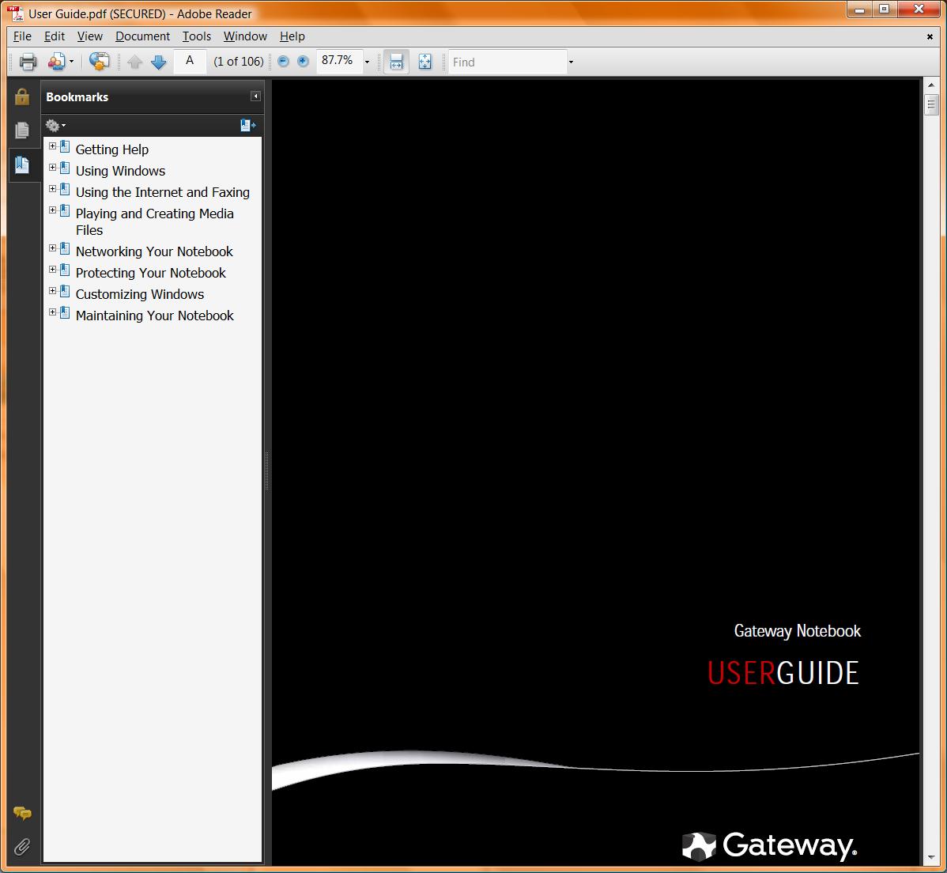Click bookmark page icon beside Customizing Windows
947x873 pixels.
tap(65, 291)
